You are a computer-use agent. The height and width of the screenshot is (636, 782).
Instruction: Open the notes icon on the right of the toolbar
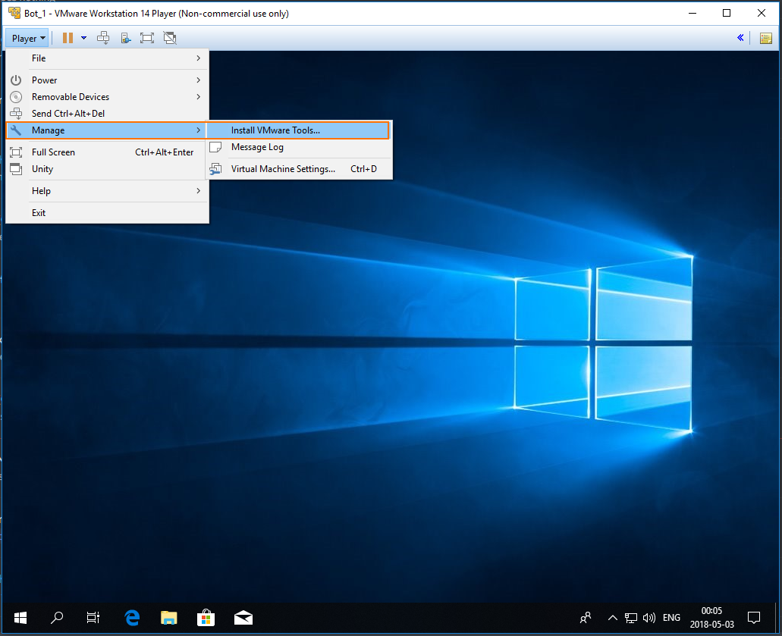pyautogui.click(x=766, y=38)
